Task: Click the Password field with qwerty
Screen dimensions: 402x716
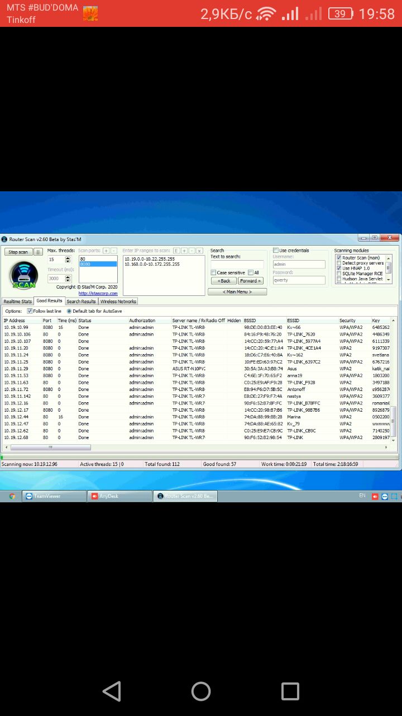Action: point(299,280)
